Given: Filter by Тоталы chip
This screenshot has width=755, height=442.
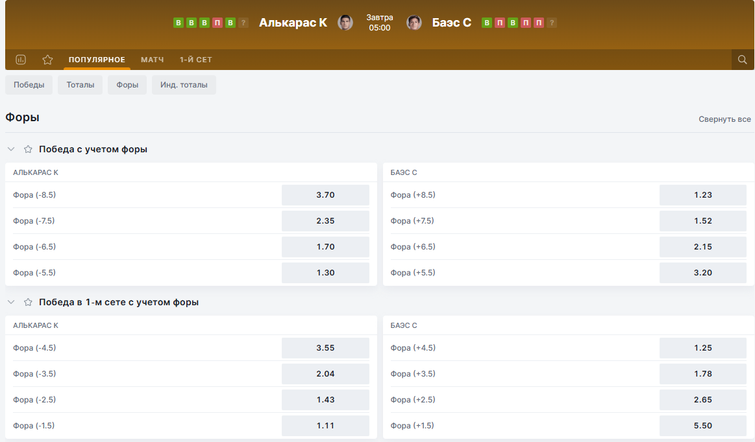Looking at the screenshot, I should point(80,85).
